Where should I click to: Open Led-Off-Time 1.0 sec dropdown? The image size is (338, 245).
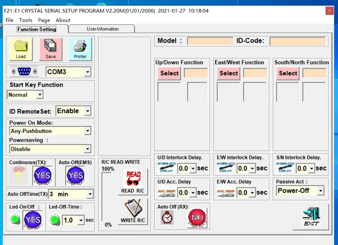pos(81,220)
